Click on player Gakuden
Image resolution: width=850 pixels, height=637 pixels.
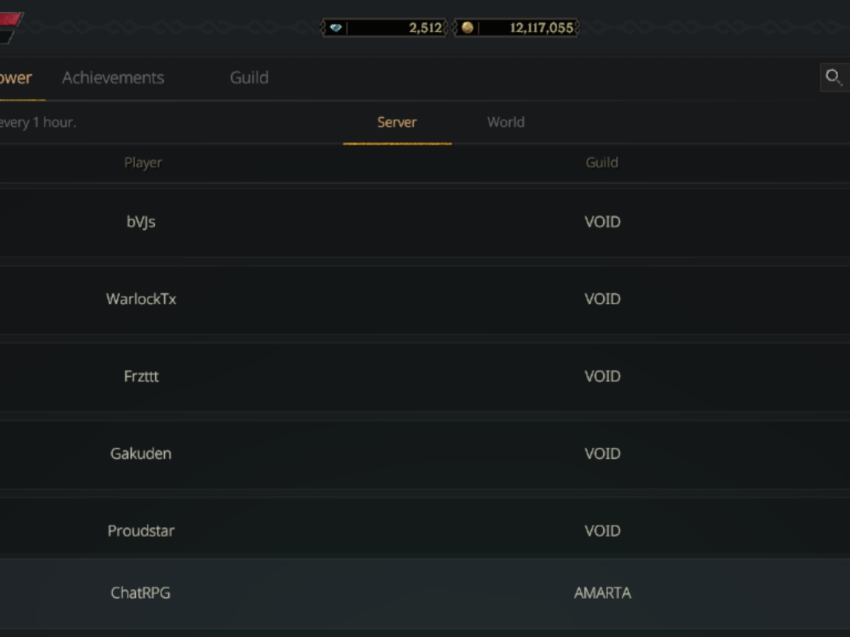coord(141,454)
